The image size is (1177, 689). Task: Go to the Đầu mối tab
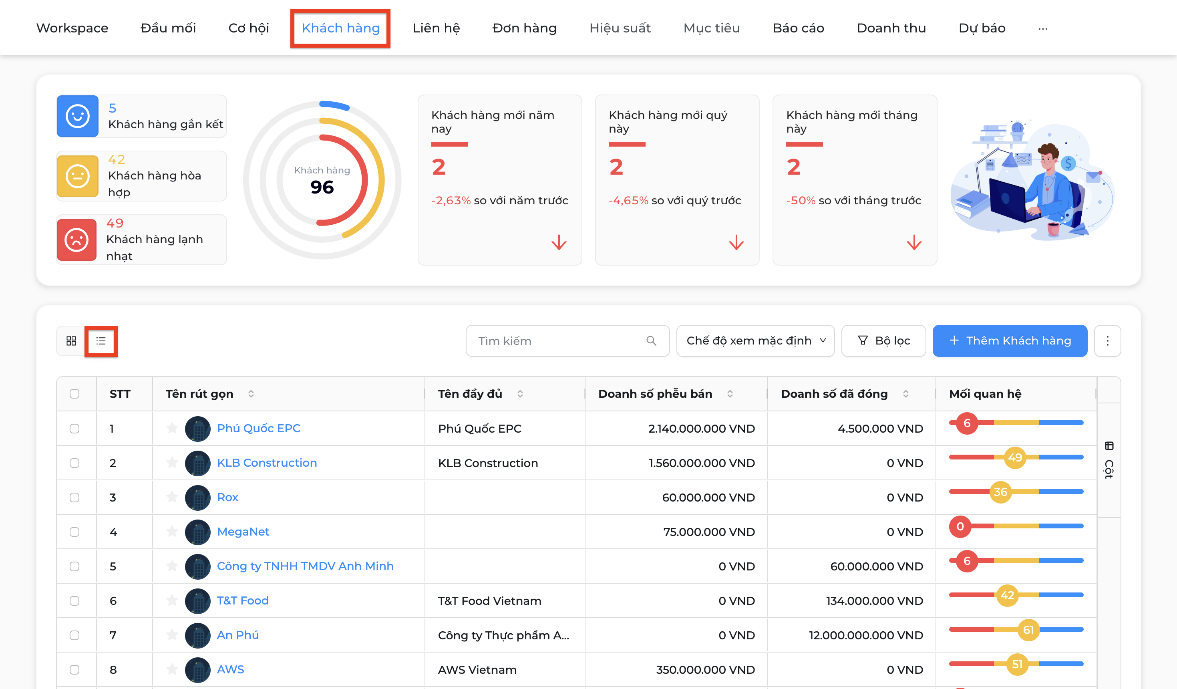tap(168, 28)
